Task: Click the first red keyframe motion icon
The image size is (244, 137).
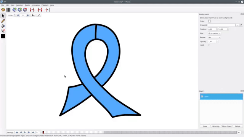Action: click(x=32, y=10)
